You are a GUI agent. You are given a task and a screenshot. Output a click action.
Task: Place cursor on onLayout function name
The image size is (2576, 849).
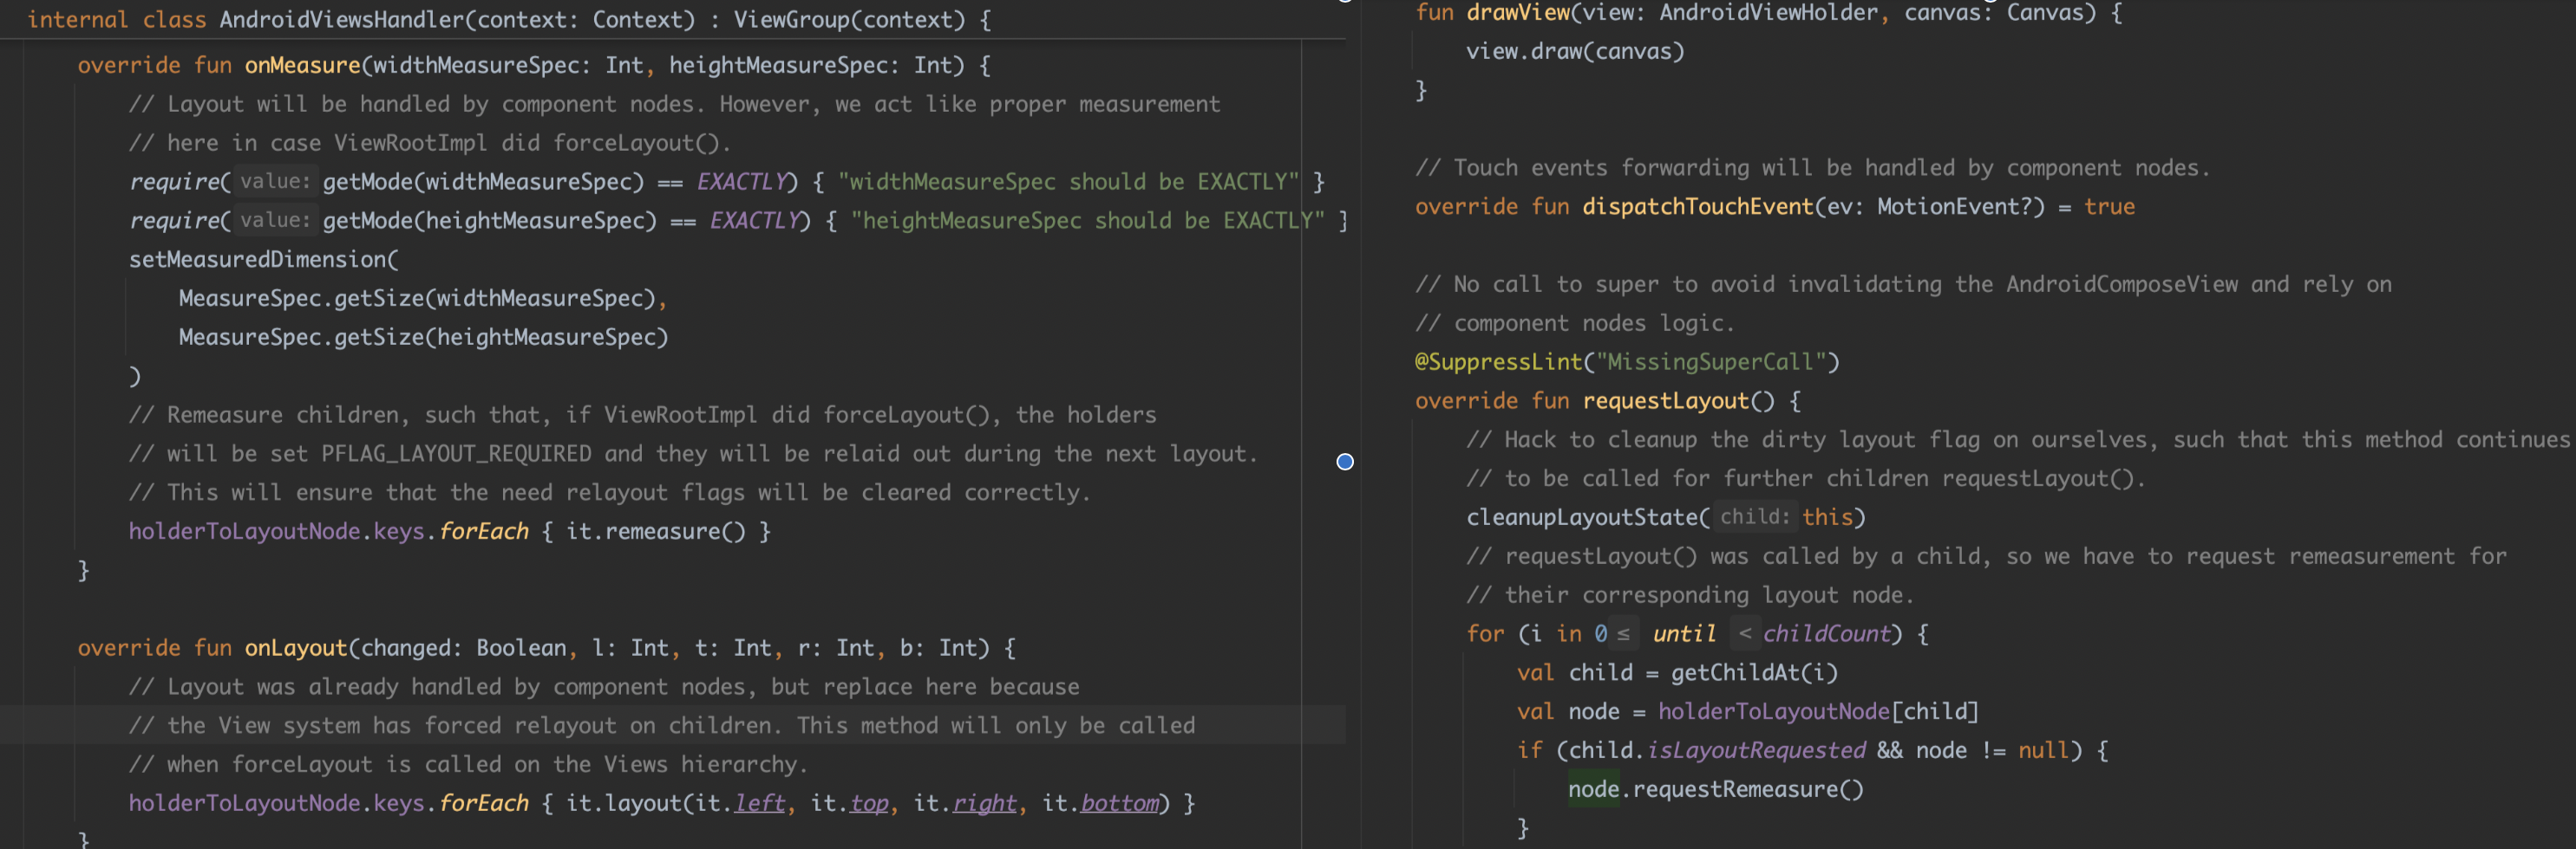point(296,648)
